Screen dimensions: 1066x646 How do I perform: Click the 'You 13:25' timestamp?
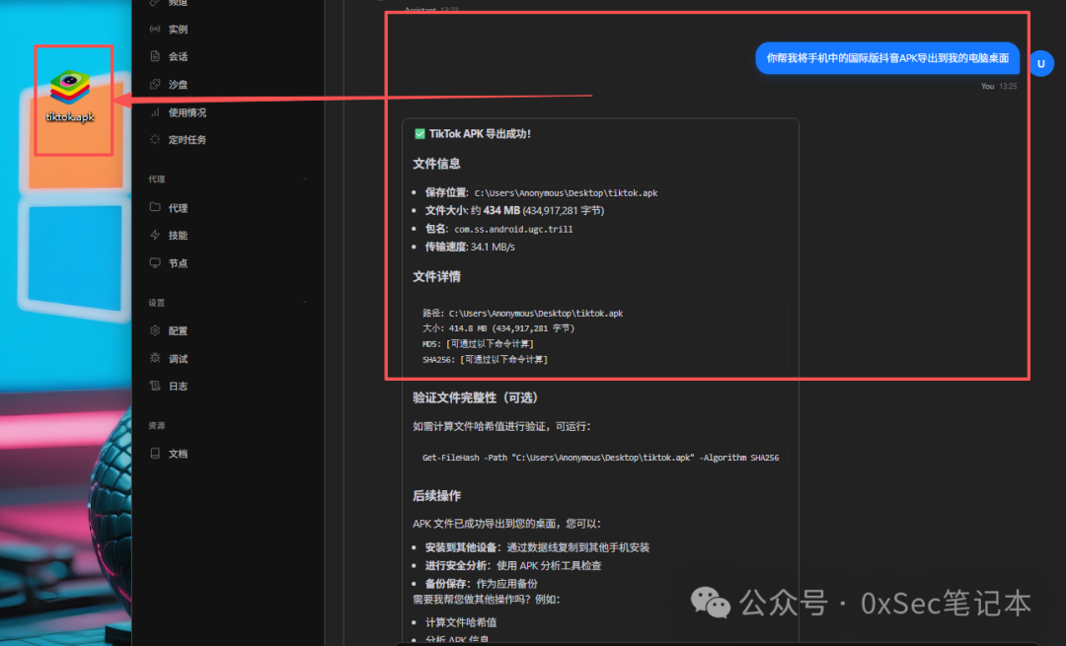(x=999, y=86)
